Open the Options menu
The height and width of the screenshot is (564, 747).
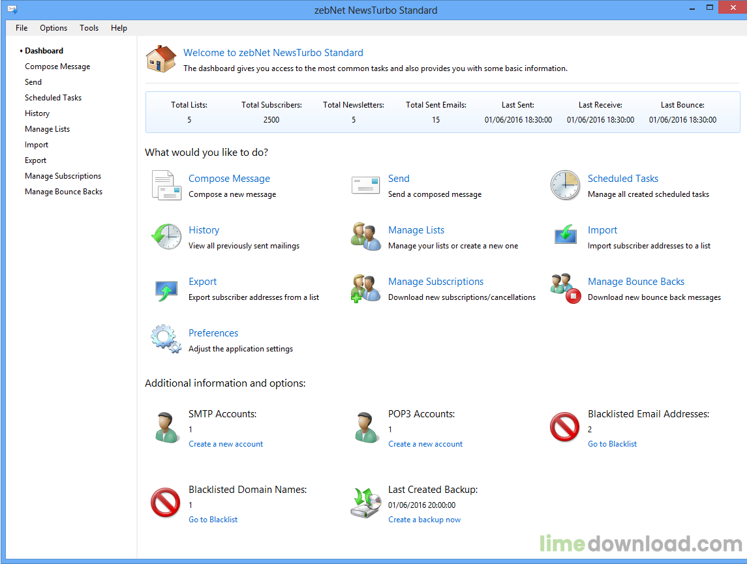53,28
